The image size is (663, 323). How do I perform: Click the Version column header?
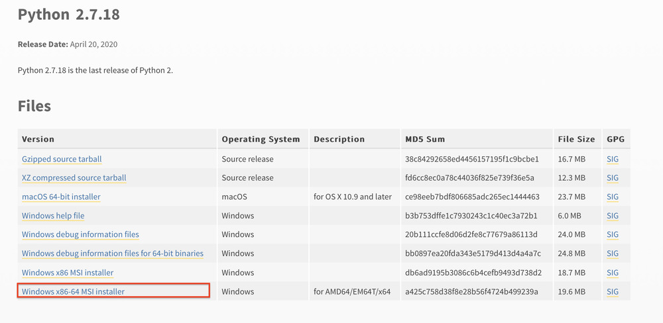(38, 139)
